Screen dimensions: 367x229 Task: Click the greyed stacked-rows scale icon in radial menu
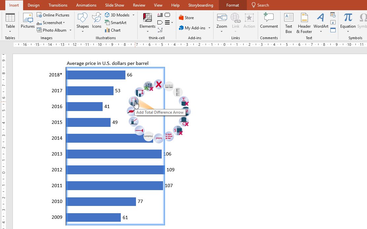pos(178,92)
